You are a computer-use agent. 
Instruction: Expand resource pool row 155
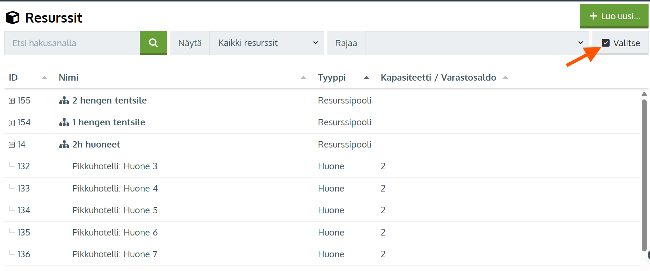point(12,101)
